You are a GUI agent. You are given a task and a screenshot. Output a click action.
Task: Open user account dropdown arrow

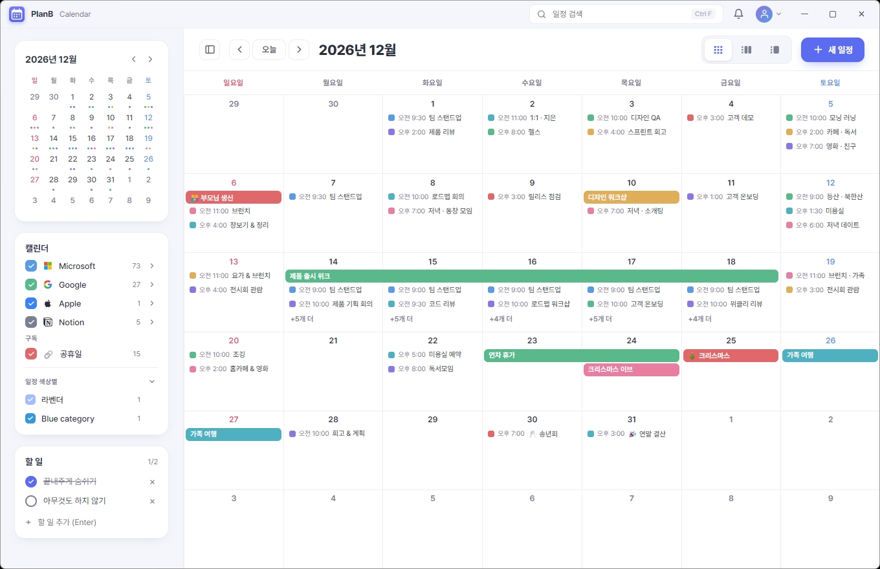coord(778,14)
